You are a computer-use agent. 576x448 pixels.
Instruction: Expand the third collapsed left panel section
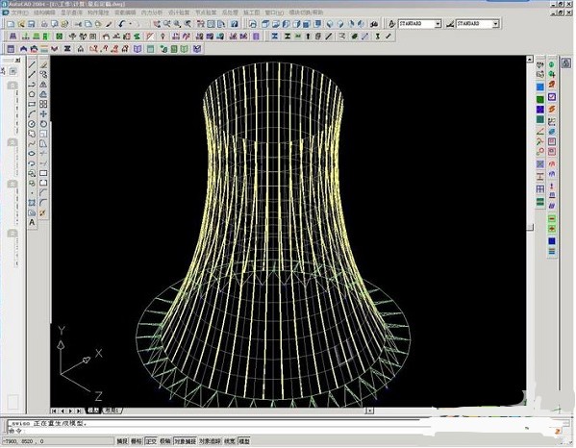pyautogui.click(x=13, y=184)
